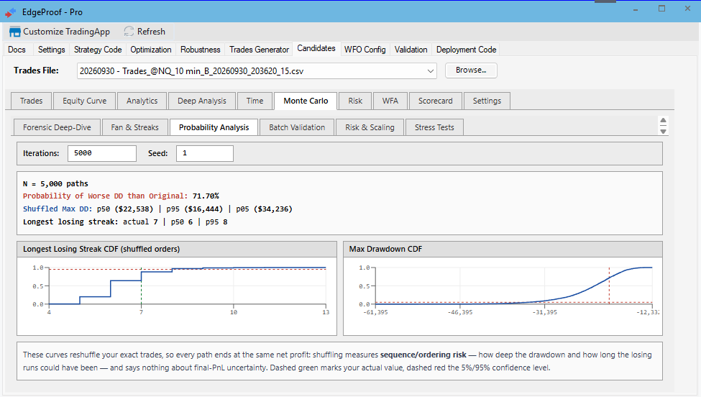The image size is (701, 397).
Task: Switch to the Validation tab
Action: click(x=411, y=50)
